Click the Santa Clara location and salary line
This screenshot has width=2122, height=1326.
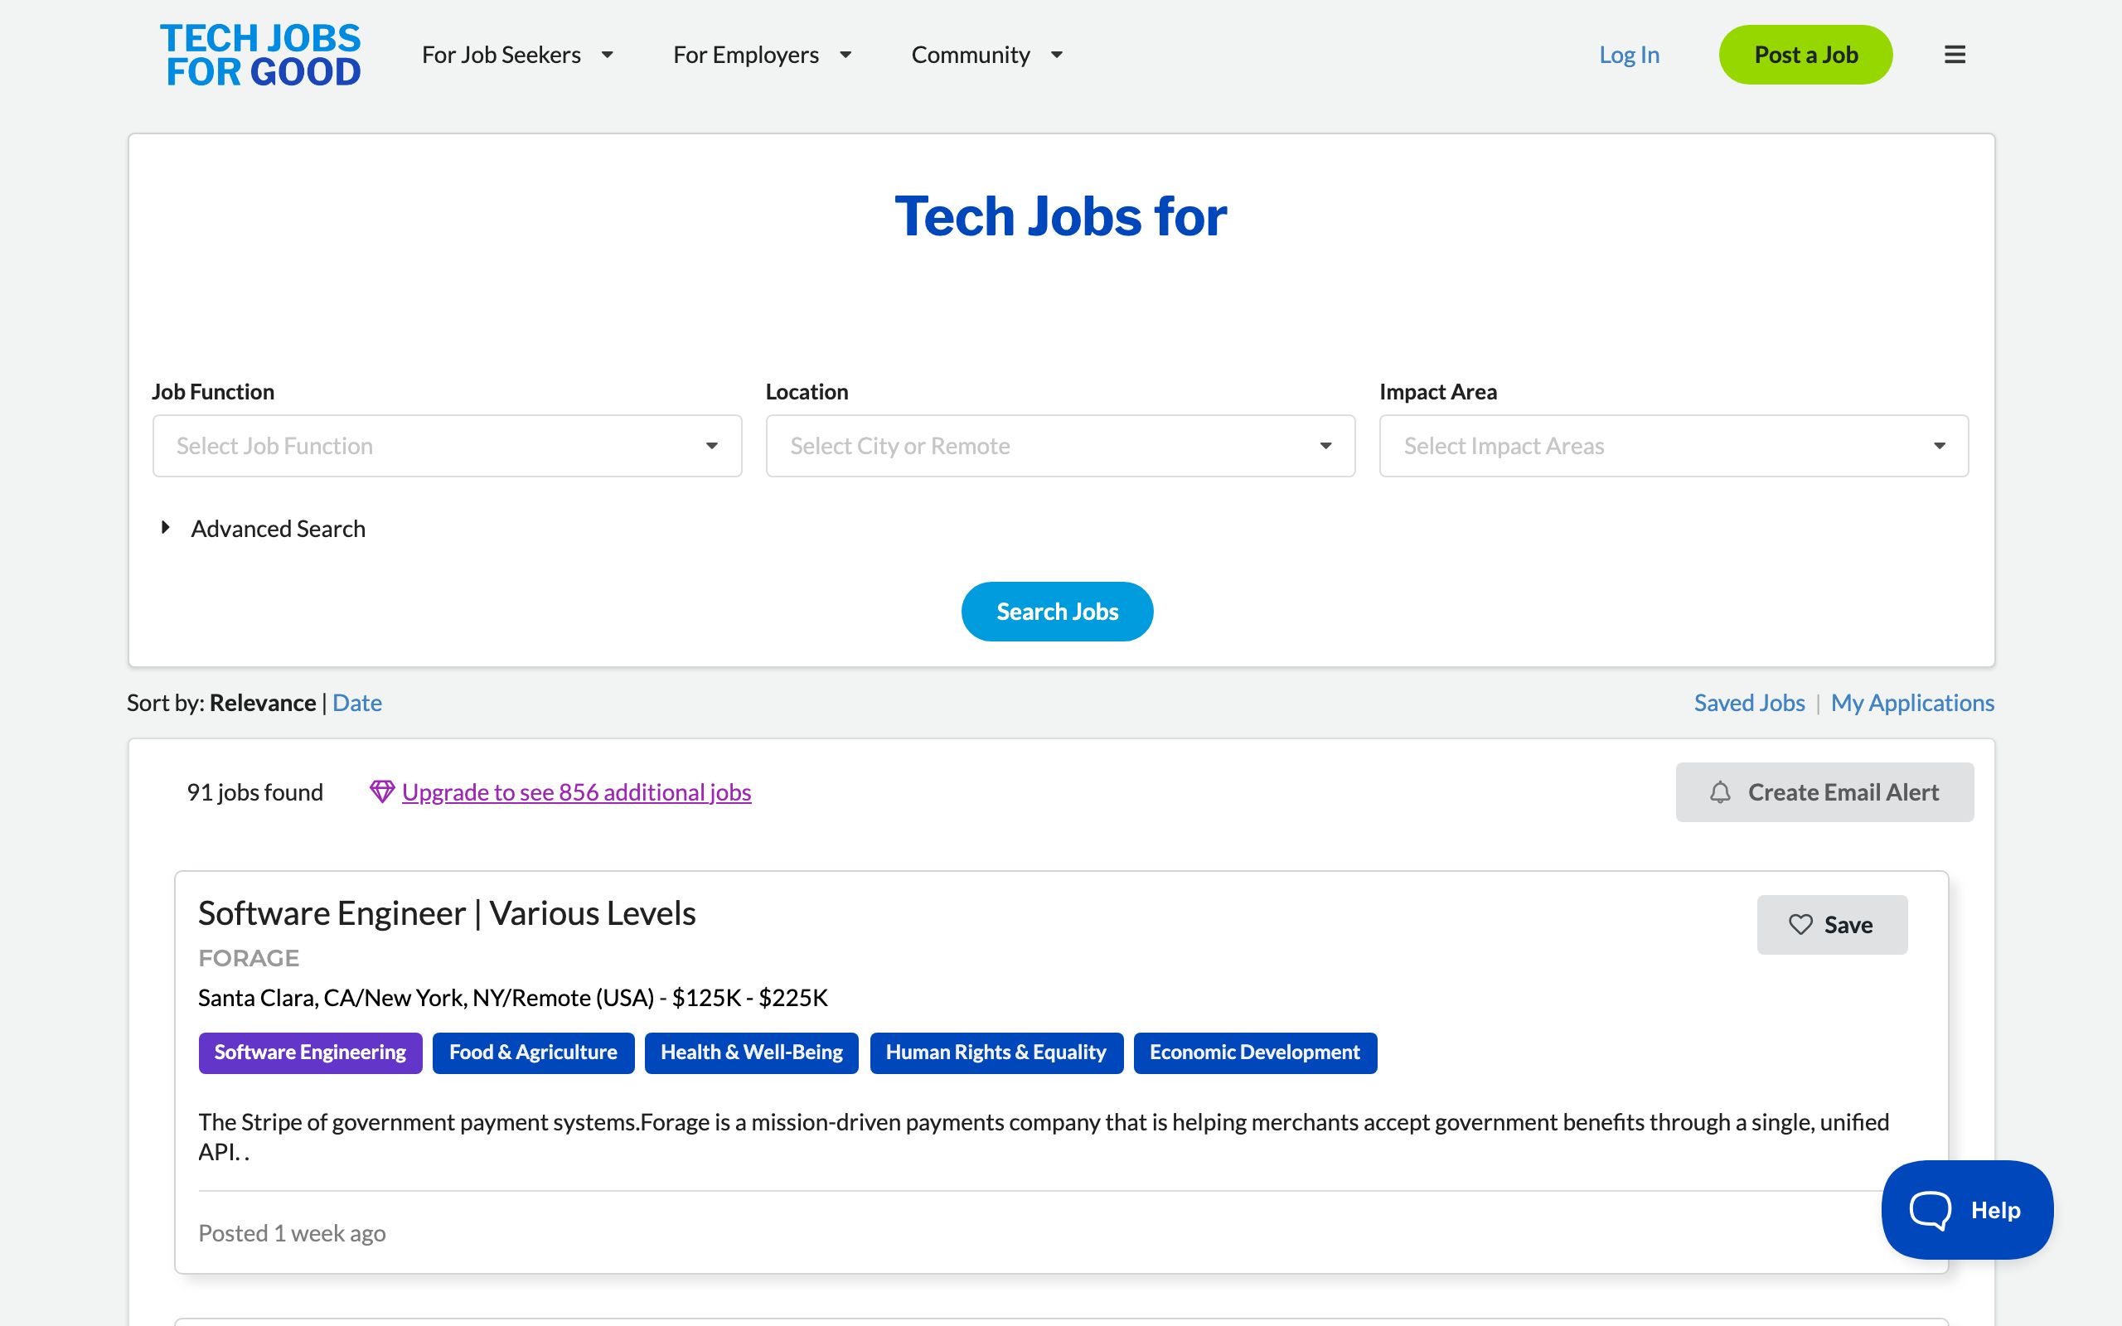click(x=513, y=998)
